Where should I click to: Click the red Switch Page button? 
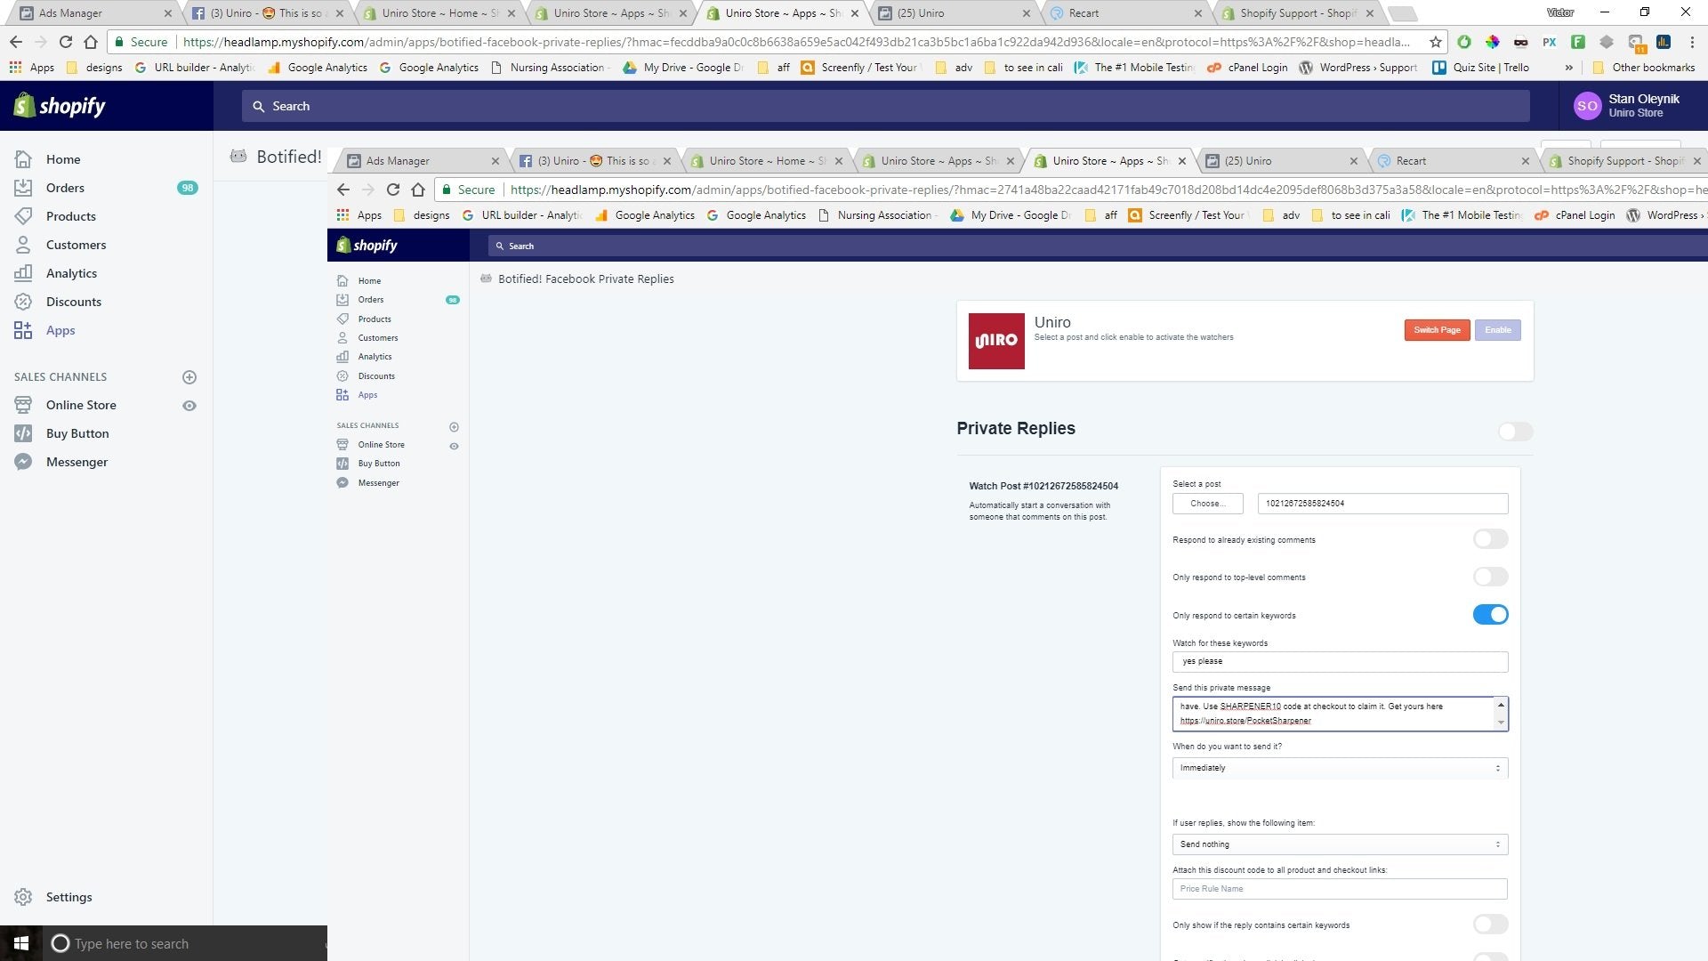(x=1437, y=330)
